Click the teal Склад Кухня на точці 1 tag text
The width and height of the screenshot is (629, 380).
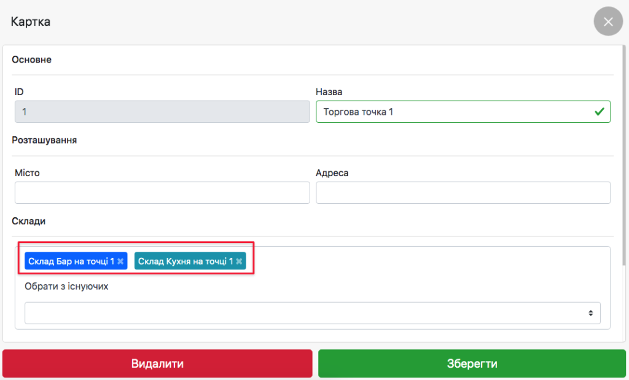pos(185,262)
